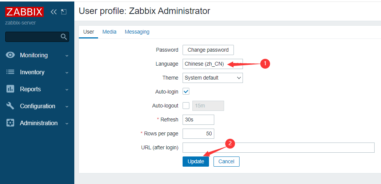Switch to the Messaging tab
Viewport: 381px width, 184px height.
[137, 32]
